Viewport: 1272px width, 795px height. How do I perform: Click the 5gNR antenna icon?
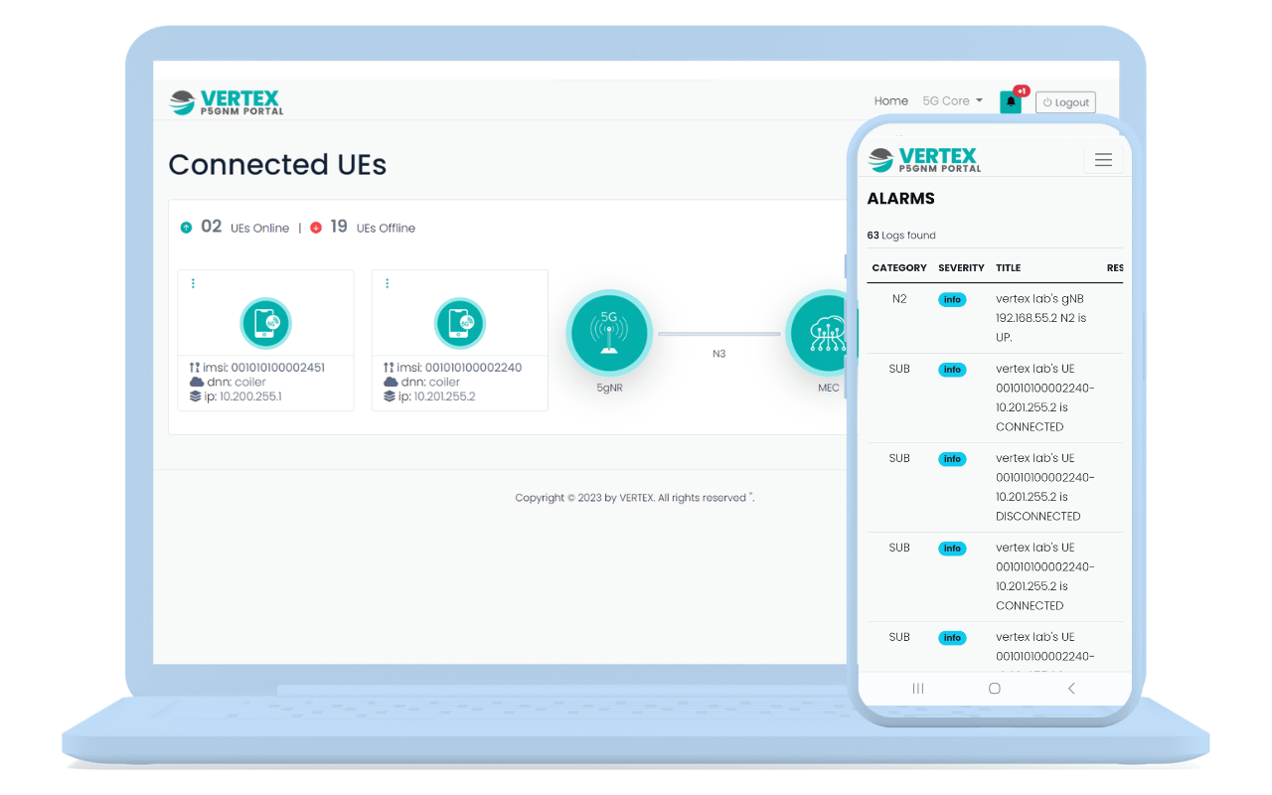point(609,334)
